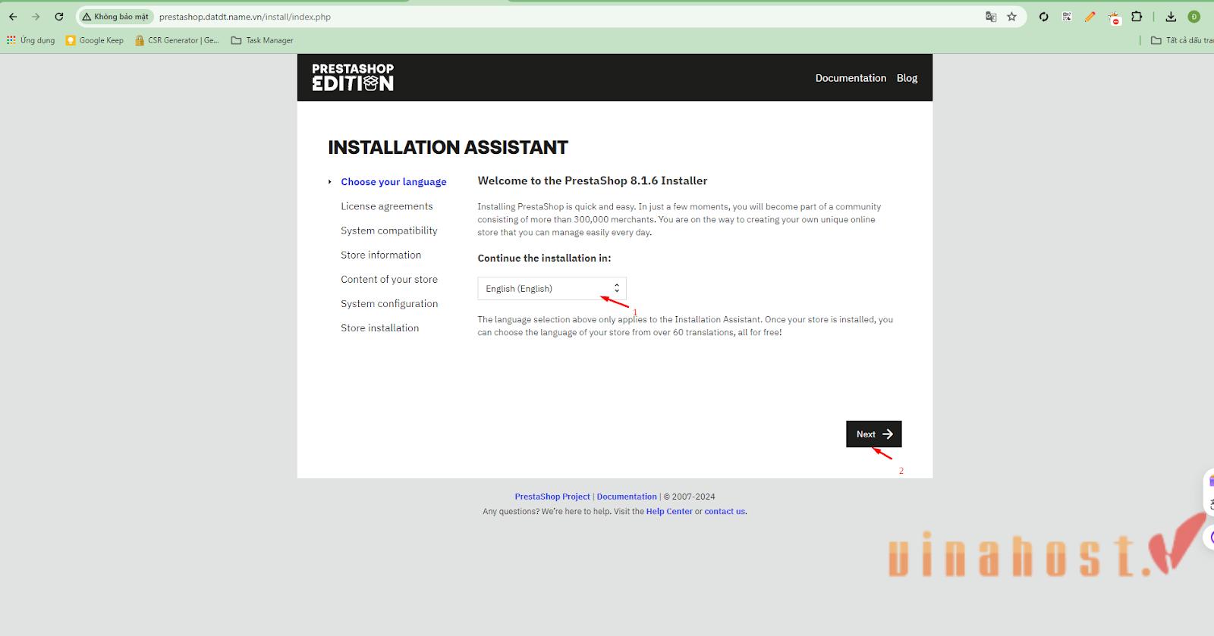The height and width of the screenshot is (636, 1214).
Task: Click the browser forward arrow
Action: (36, 17)
